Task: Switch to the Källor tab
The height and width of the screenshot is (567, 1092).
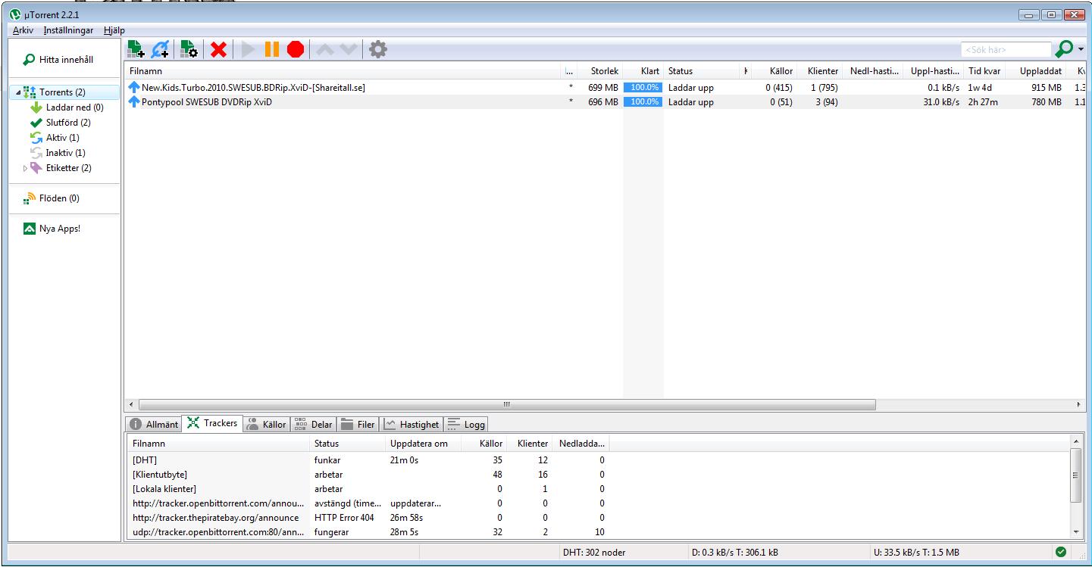Action: point(267,425)
